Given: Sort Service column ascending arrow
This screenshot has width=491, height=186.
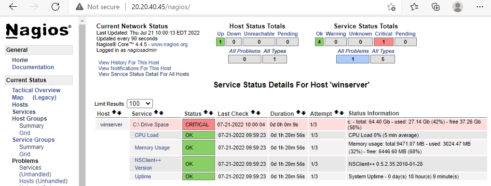Looking at the screenshot, I should click(156, 112).
